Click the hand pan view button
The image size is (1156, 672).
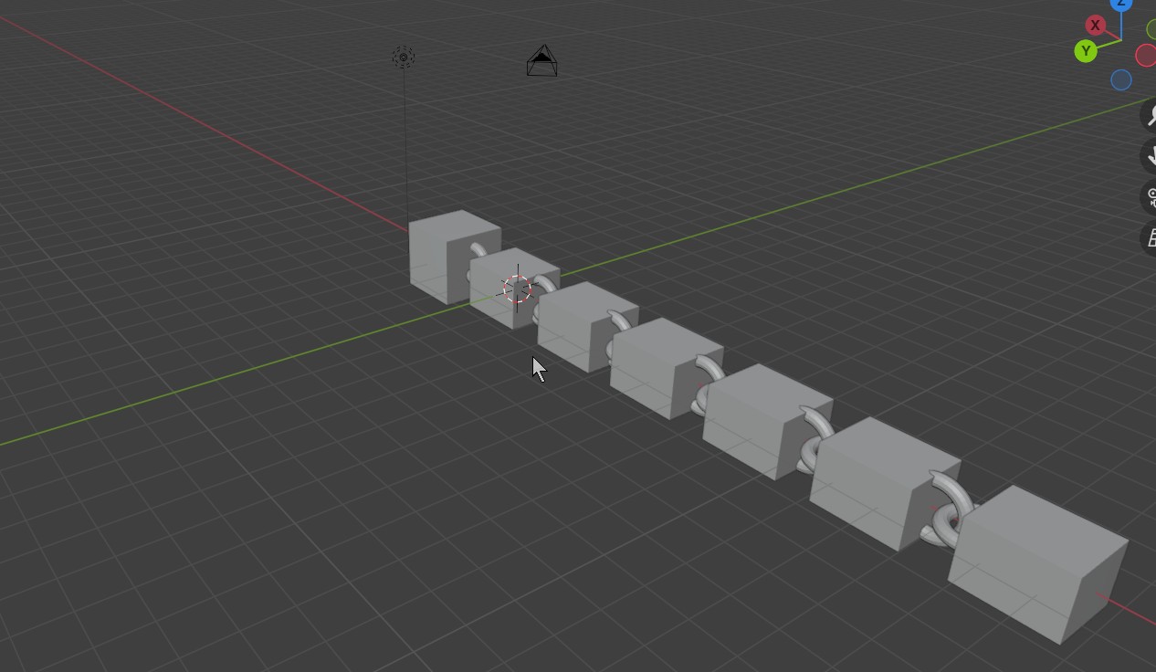point(1150,155)
